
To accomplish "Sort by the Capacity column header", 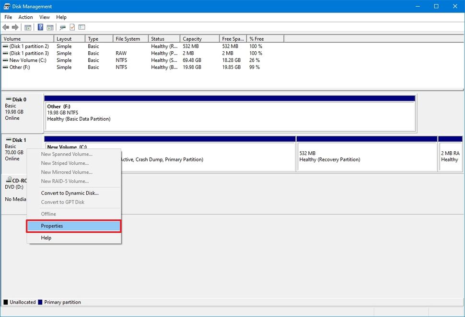I will pos(192,39).
